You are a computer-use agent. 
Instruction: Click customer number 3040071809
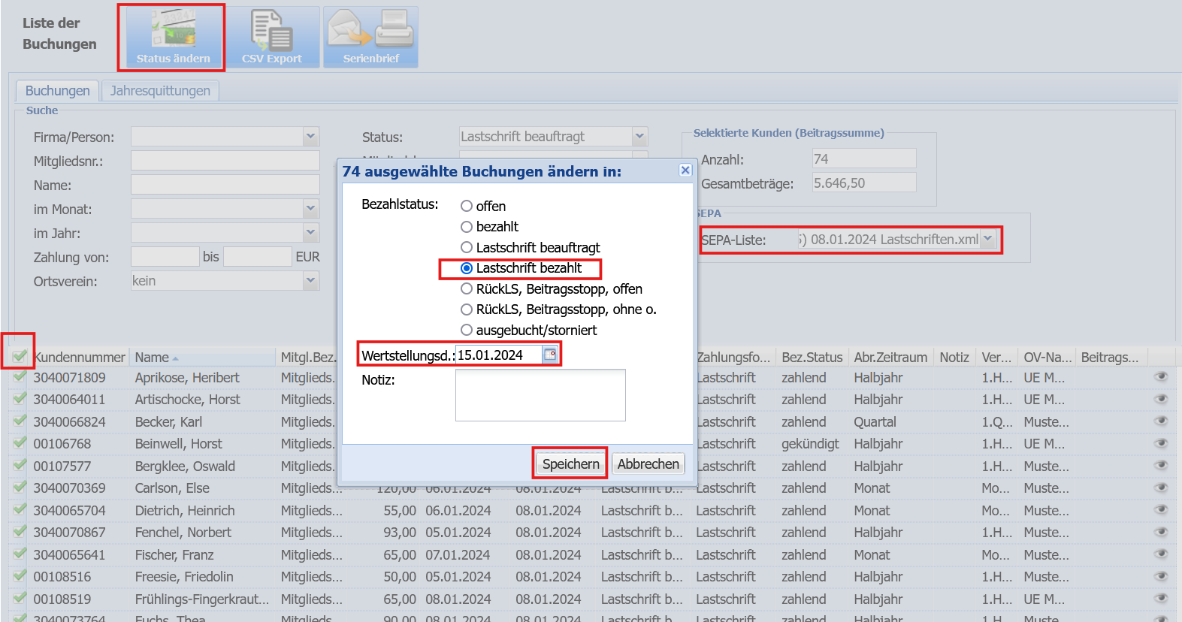pyautogui.click(x=70, y=378)
